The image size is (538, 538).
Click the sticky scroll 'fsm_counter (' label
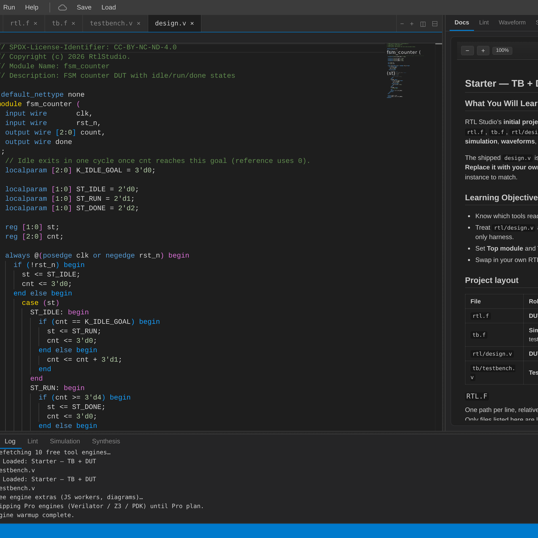403,53
